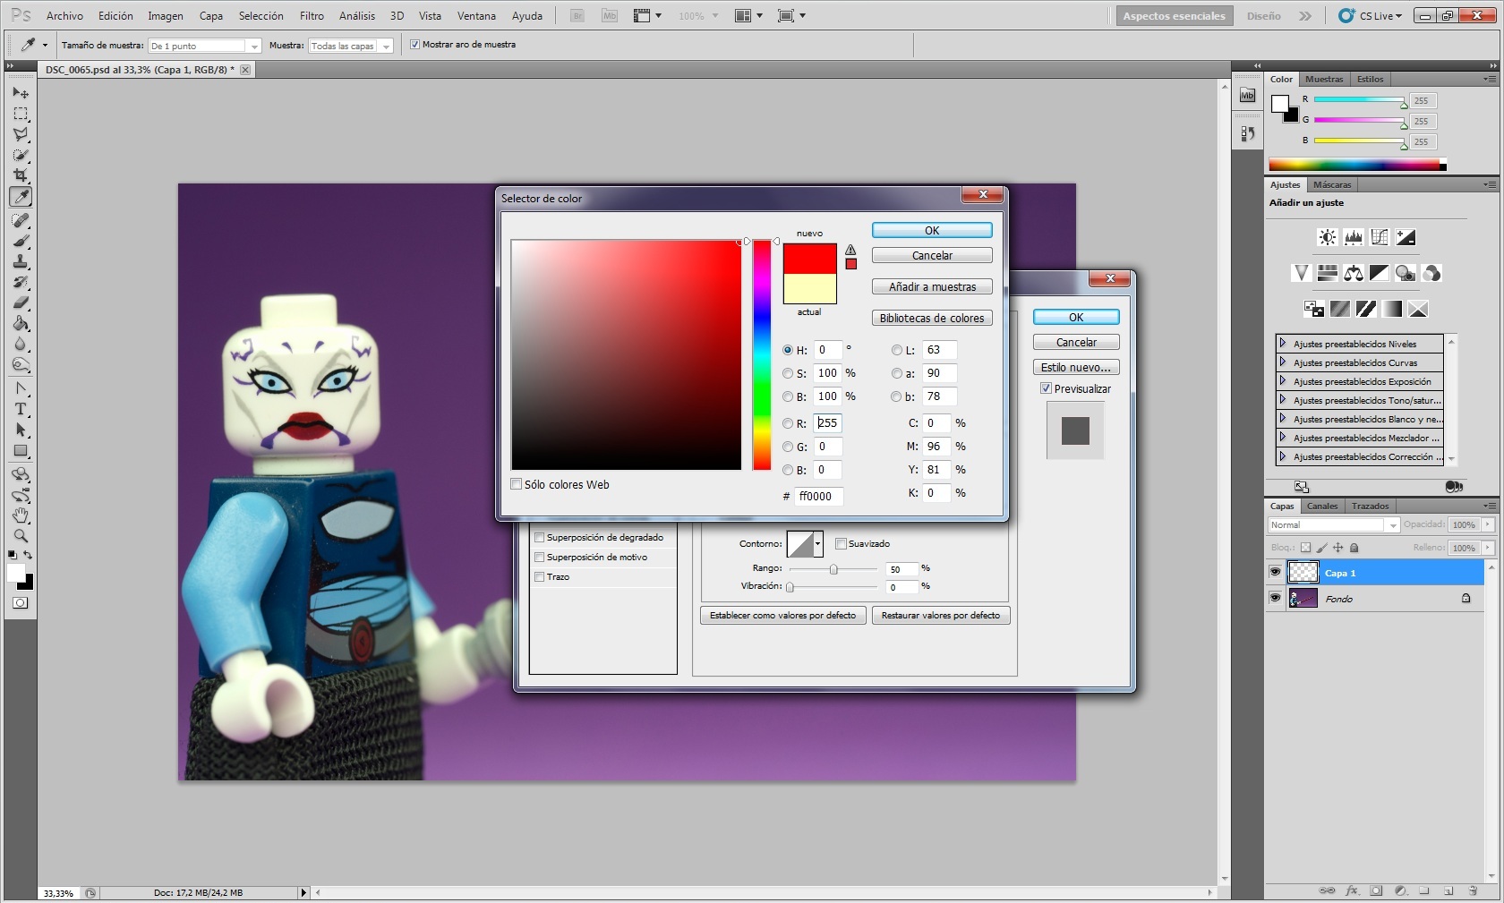
Task: Select the Crop tool in toolbar
Action: [x=21, y=175]
